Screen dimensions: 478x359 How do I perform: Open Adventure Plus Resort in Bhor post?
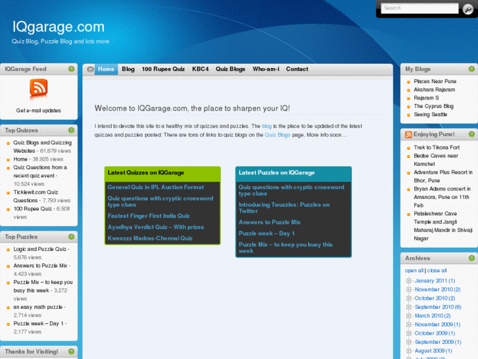pyautogui.click(x=443, y=177)
